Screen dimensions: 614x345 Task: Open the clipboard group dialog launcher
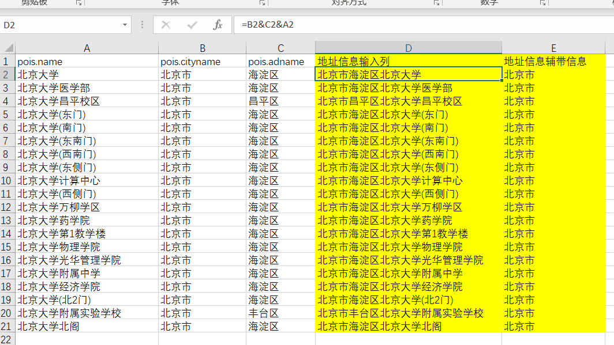pos(78,3)
